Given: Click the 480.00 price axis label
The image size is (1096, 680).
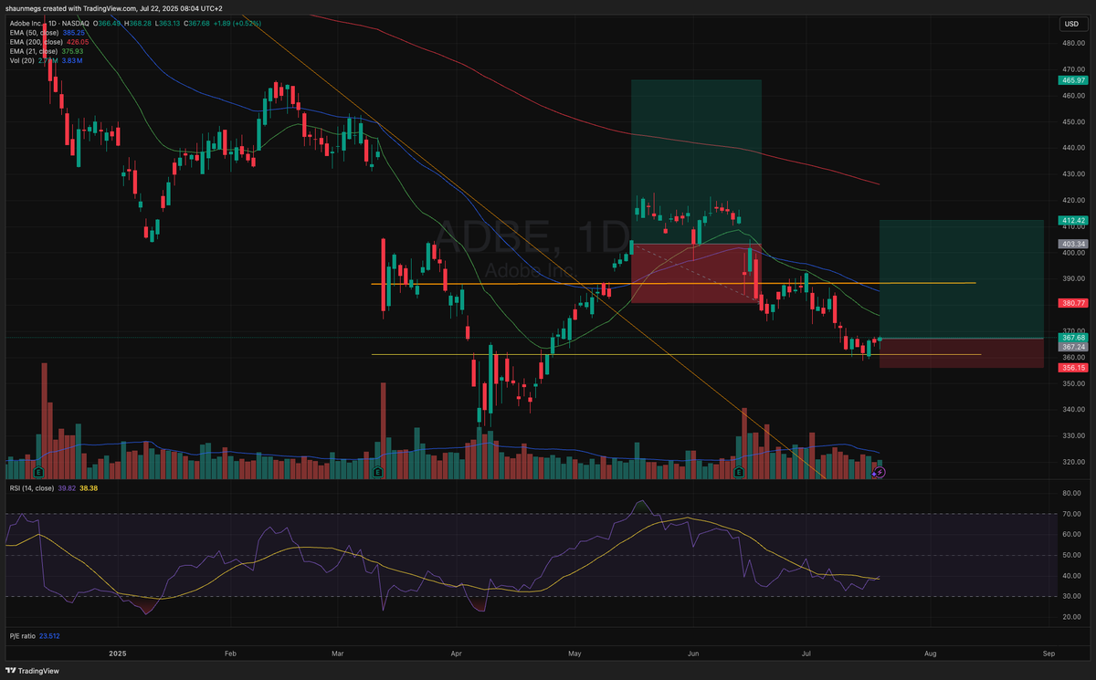Looking at the screenshot, I should (1072, 42).
